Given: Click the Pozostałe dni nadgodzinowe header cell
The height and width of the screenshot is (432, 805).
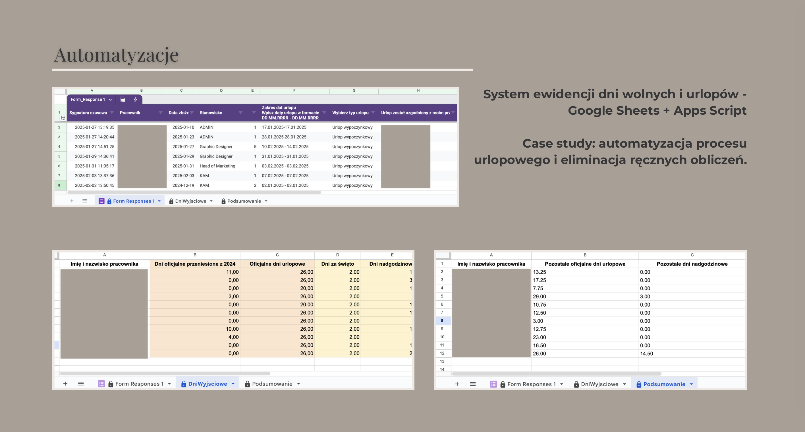Looking at the screenshot, I should click(692, 264).
